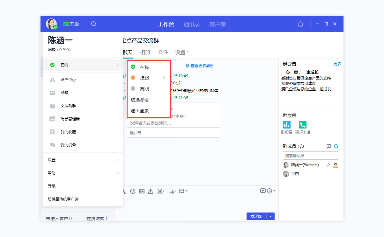384x237 pixels.
Task: Open the emoji picker
Action: click(x=133, y=191)
